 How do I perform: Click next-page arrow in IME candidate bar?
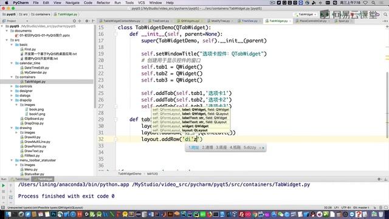click(263, 148)
